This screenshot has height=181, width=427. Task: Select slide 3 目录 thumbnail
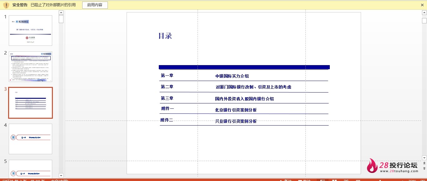(30, 103)
